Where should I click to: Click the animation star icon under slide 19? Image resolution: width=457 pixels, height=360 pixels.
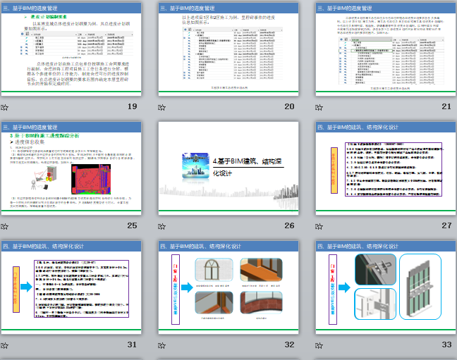click(x=4, y=107)
